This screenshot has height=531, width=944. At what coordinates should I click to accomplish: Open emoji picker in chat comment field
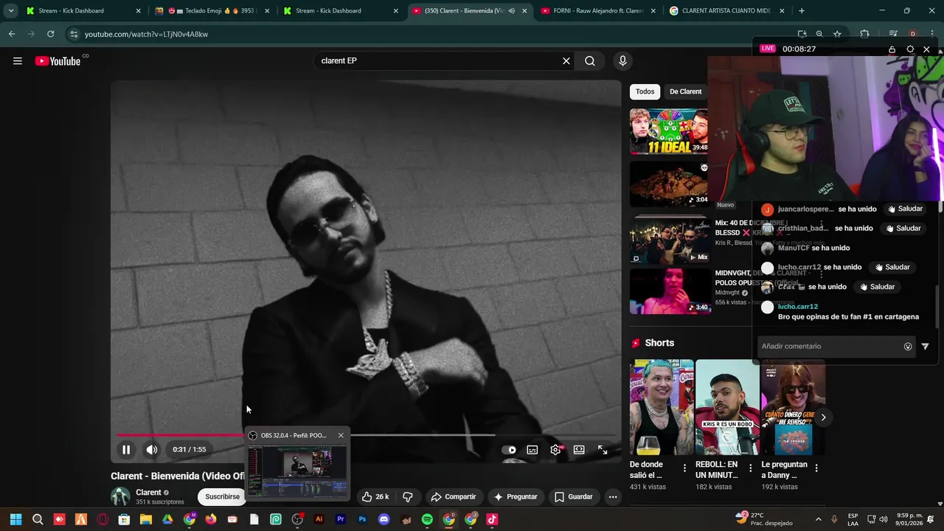[x=908, y=346]
